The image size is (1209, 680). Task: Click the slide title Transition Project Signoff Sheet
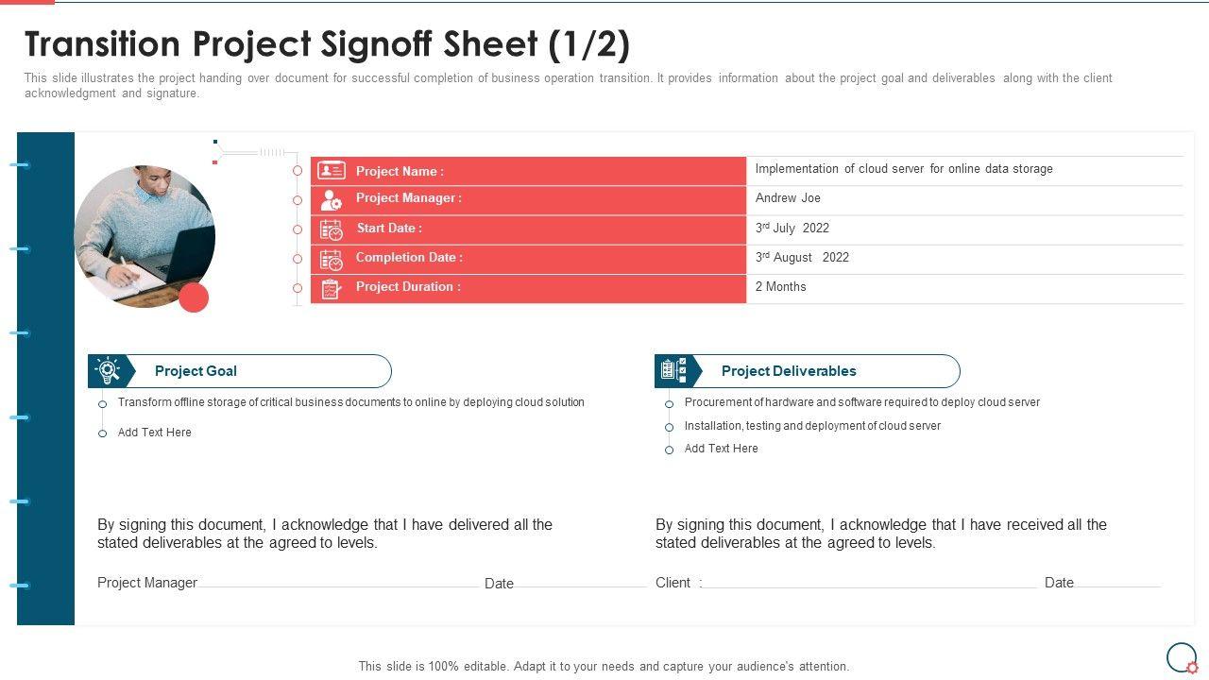pos(327,44)
